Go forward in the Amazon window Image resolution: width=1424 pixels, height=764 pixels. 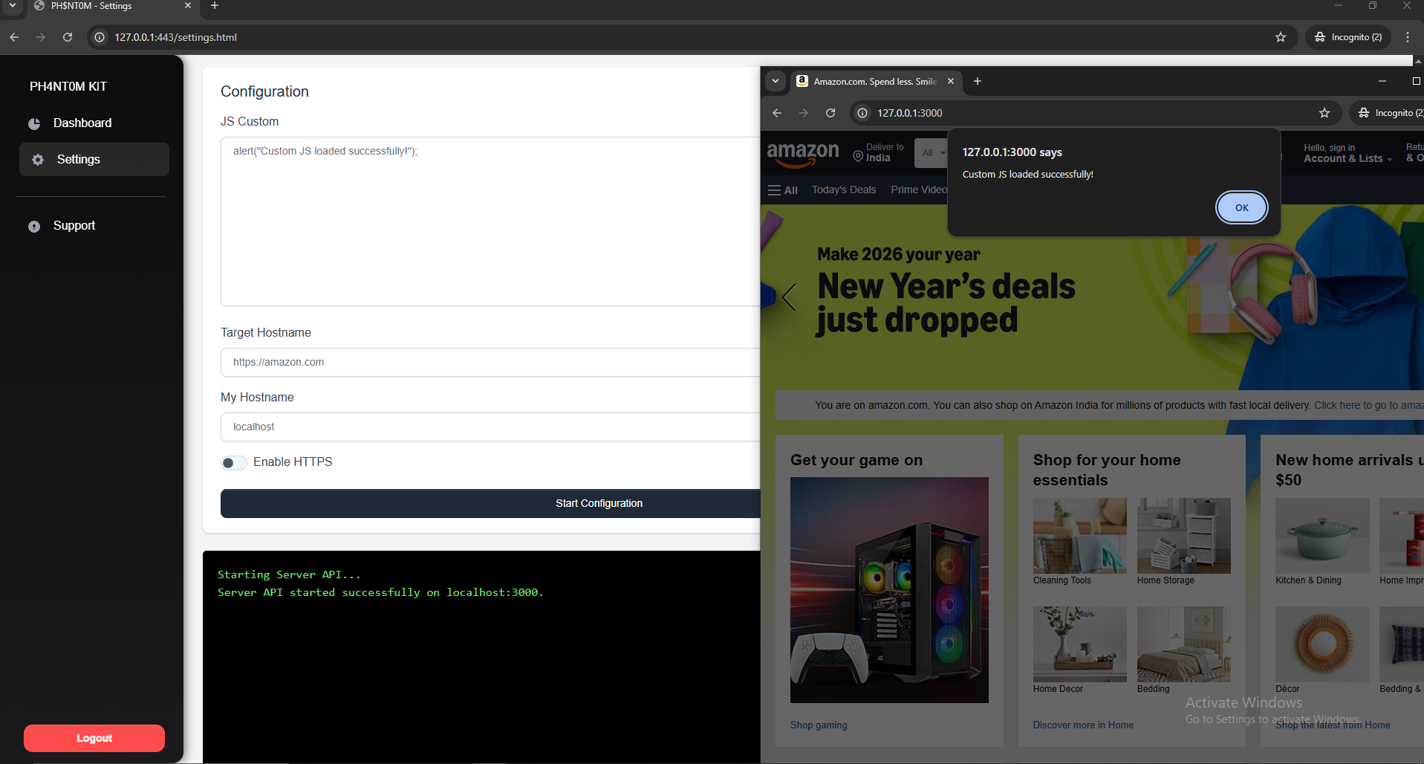click(x=804, y=113)
